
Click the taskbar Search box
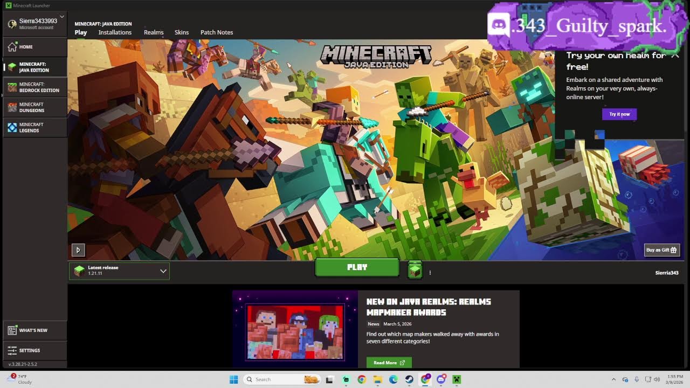pos(281,379)
